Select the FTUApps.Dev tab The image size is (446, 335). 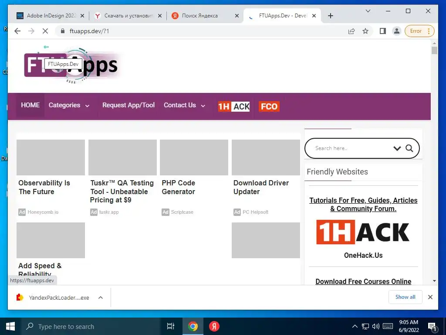coord(283,16)
